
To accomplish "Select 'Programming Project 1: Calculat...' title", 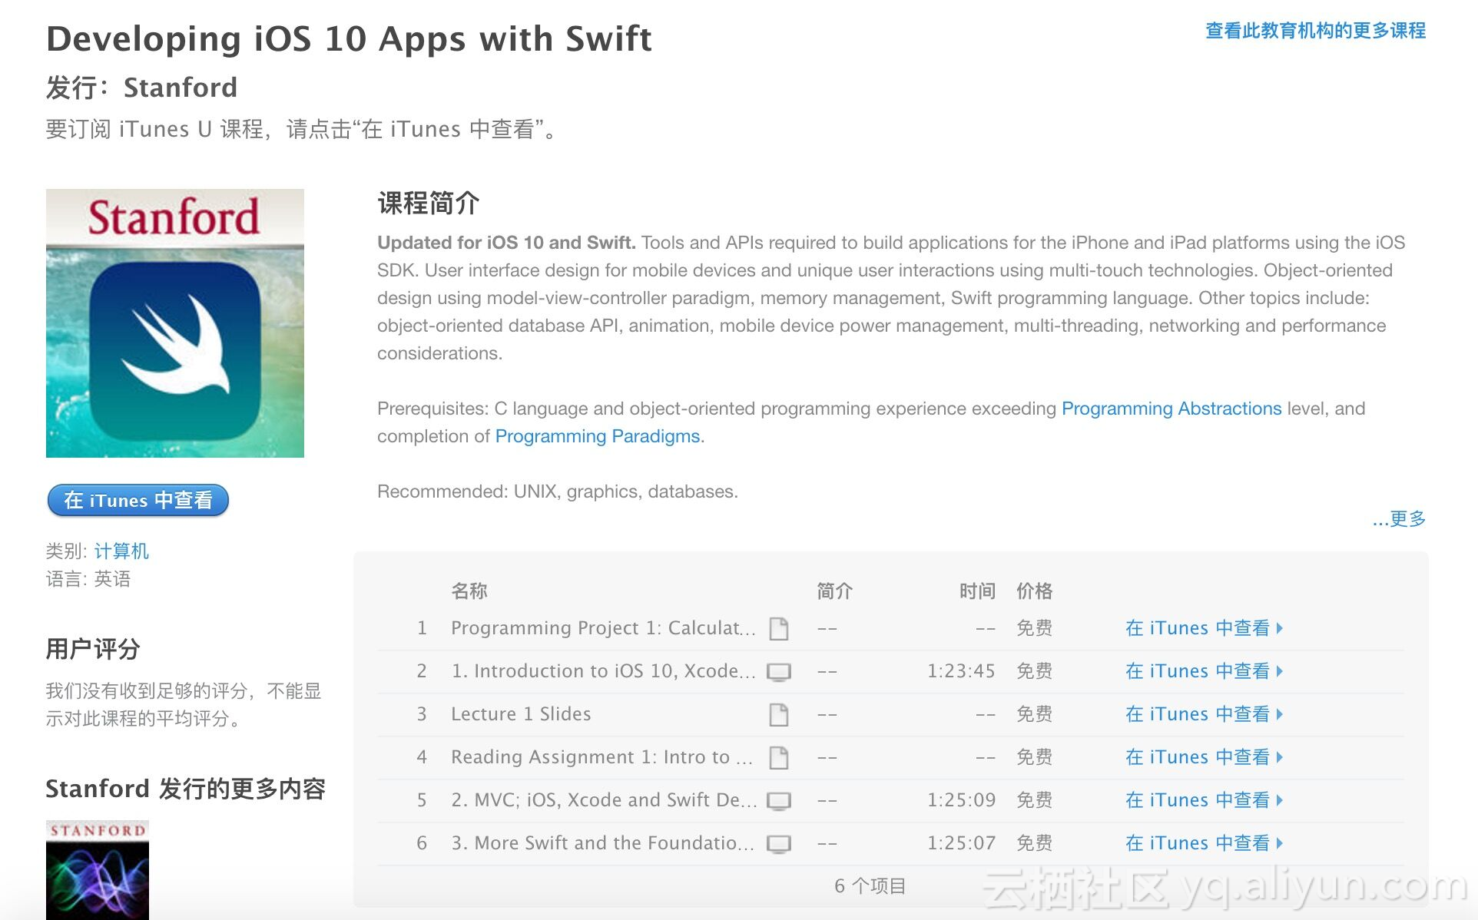I will [x=603, y=628].
